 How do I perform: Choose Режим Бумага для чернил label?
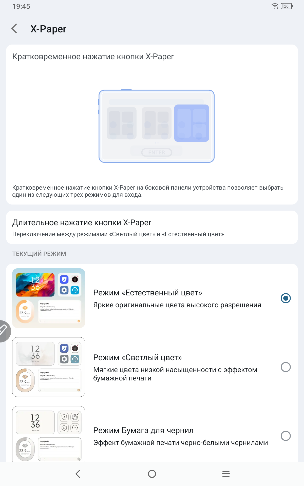pyautogui.click(x=143, y=430)
